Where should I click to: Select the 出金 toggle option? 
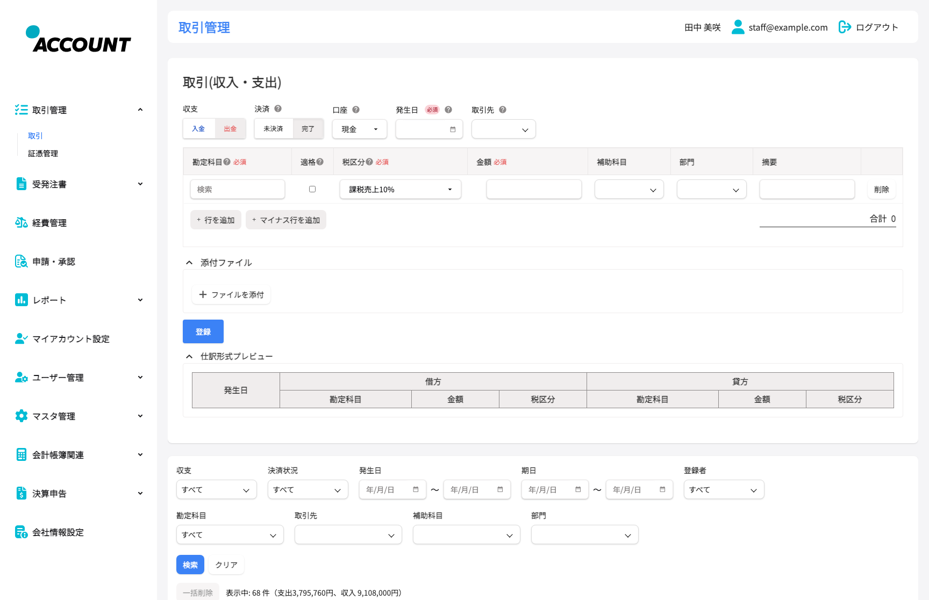(x=230, y=129)
